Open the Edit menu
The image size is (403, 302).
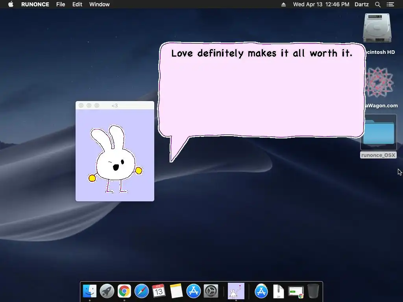point(77,4)
